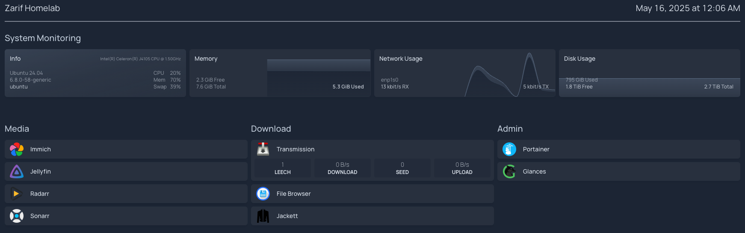Click the Jellyfin triangle icon

[17, 171]
